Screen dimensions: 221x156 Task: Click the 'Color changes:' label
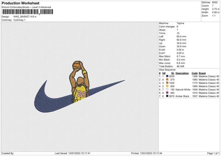coord(167,26)
